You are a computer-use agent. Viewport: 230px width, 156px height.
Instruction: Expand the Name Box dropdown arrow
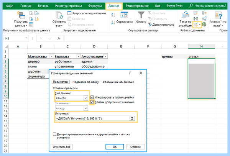26,38
